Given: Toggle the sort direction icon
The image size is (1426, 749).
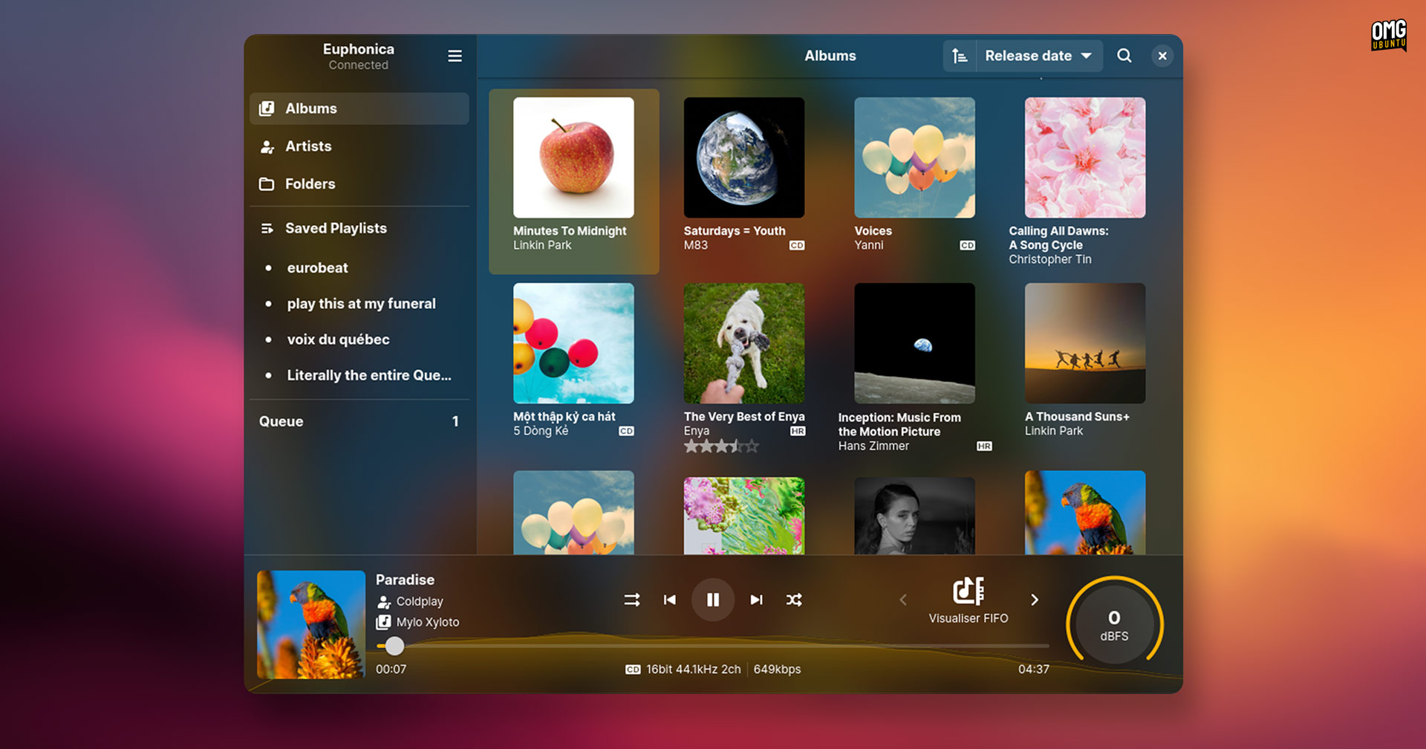Looking at the screenshot, I should point(960,56).
